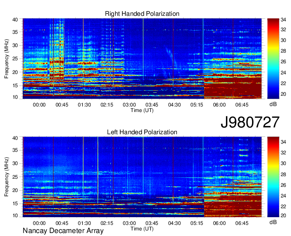Click 'Time (UT)' label under Right Handed plot

tap(142, 110)
